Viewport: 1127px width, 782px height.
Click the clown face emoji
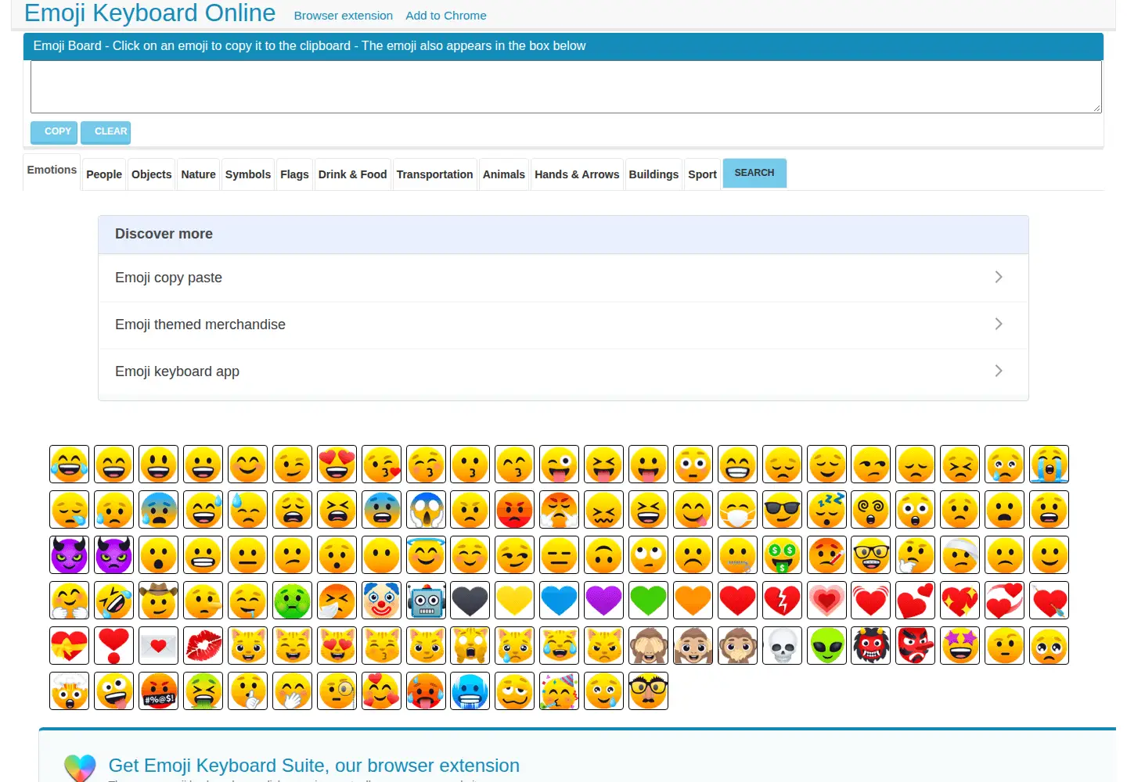point(381,601)
